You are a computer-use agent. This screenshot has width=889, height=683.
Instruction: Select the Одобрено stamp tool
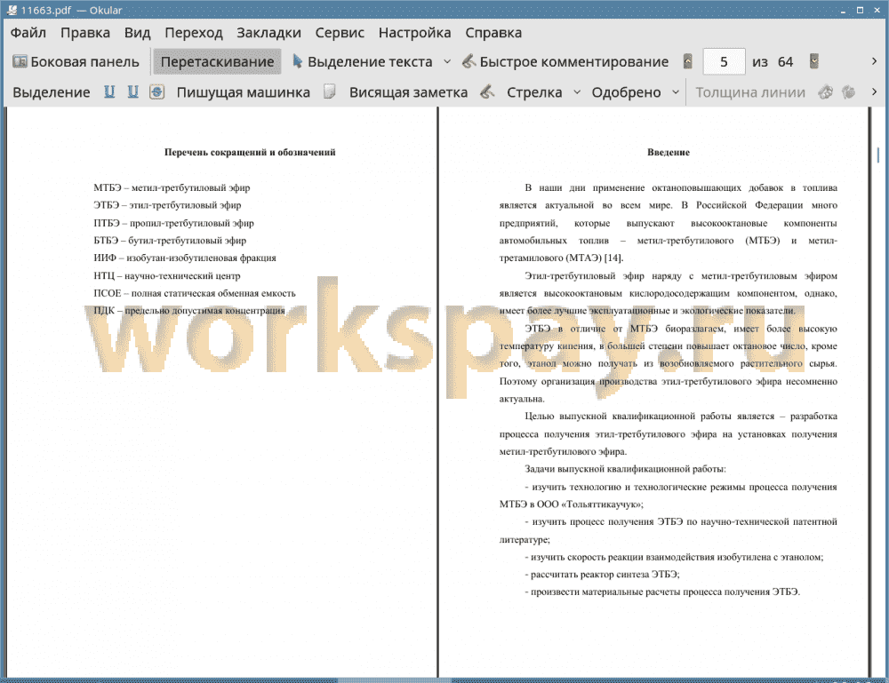point(626,92)
